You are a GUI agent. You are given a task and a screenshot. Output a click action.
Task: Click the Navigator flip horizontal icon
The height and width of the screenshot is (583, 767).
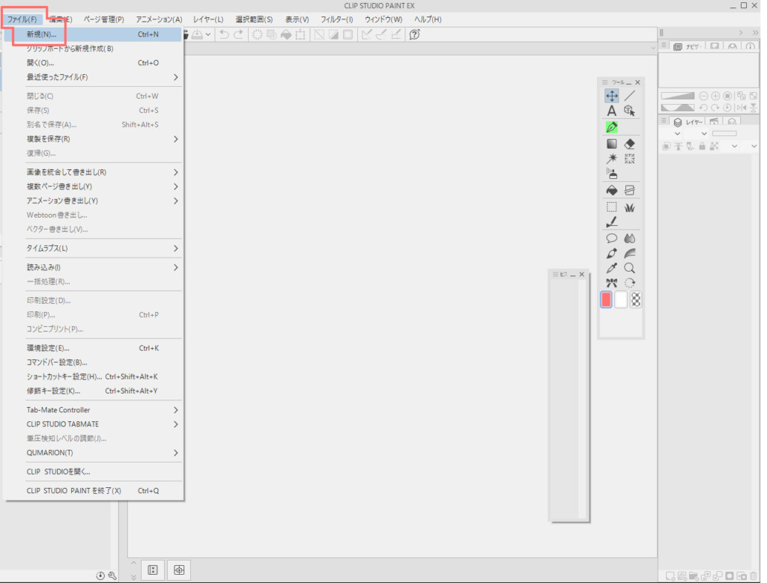point(741,108)
